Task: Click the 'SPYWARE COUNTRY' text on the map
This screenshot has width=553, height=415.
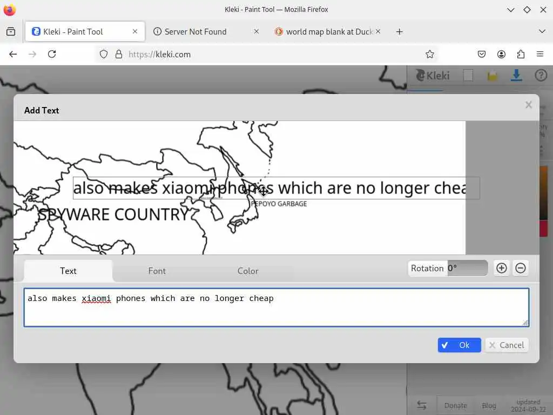Action: click(113, 215)
